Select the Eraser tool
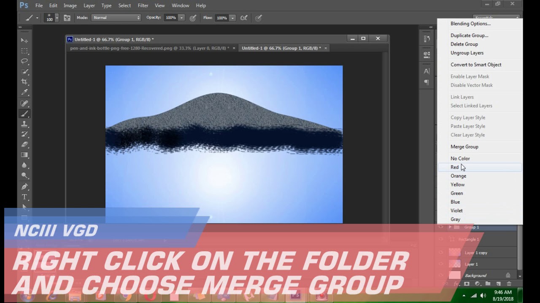This screenshot has width=540, height=303. [x=24, y=144]
